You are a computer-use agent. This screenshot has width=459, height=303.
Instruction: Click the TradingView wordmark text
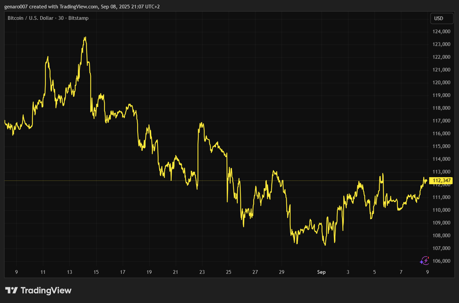pos(46,290)
